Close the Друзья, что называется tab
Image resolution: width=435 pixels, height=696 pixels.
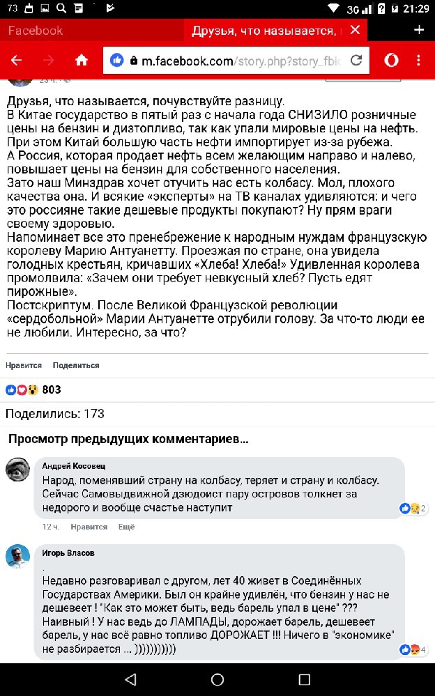click(356, 30)
